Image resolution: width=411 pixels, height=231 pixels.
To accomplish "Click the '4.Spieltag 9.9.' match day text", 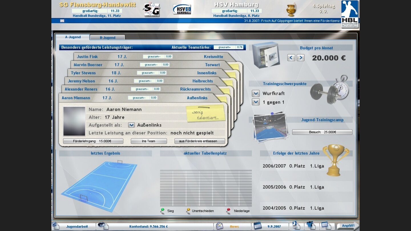I will (323, 9).
